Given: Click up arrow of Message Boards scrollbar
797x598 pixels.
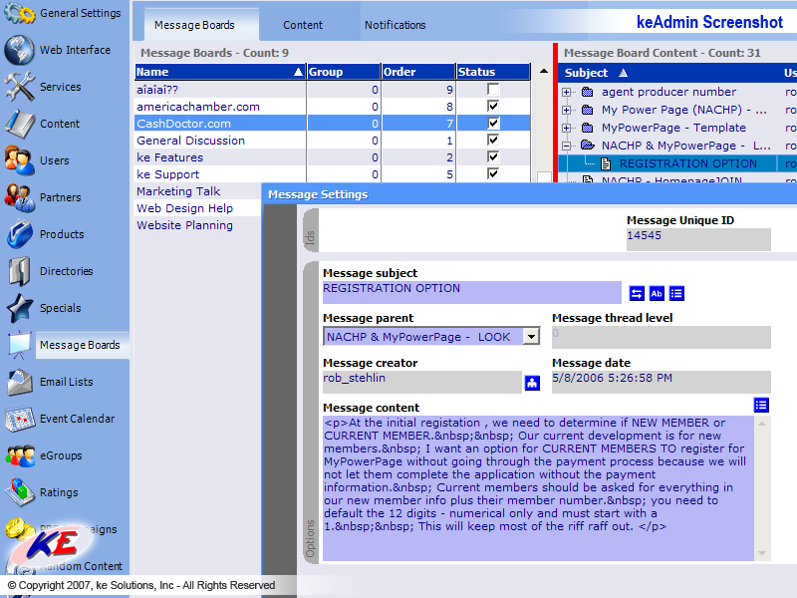Looking at the screenshot, I should coord(544,71).
